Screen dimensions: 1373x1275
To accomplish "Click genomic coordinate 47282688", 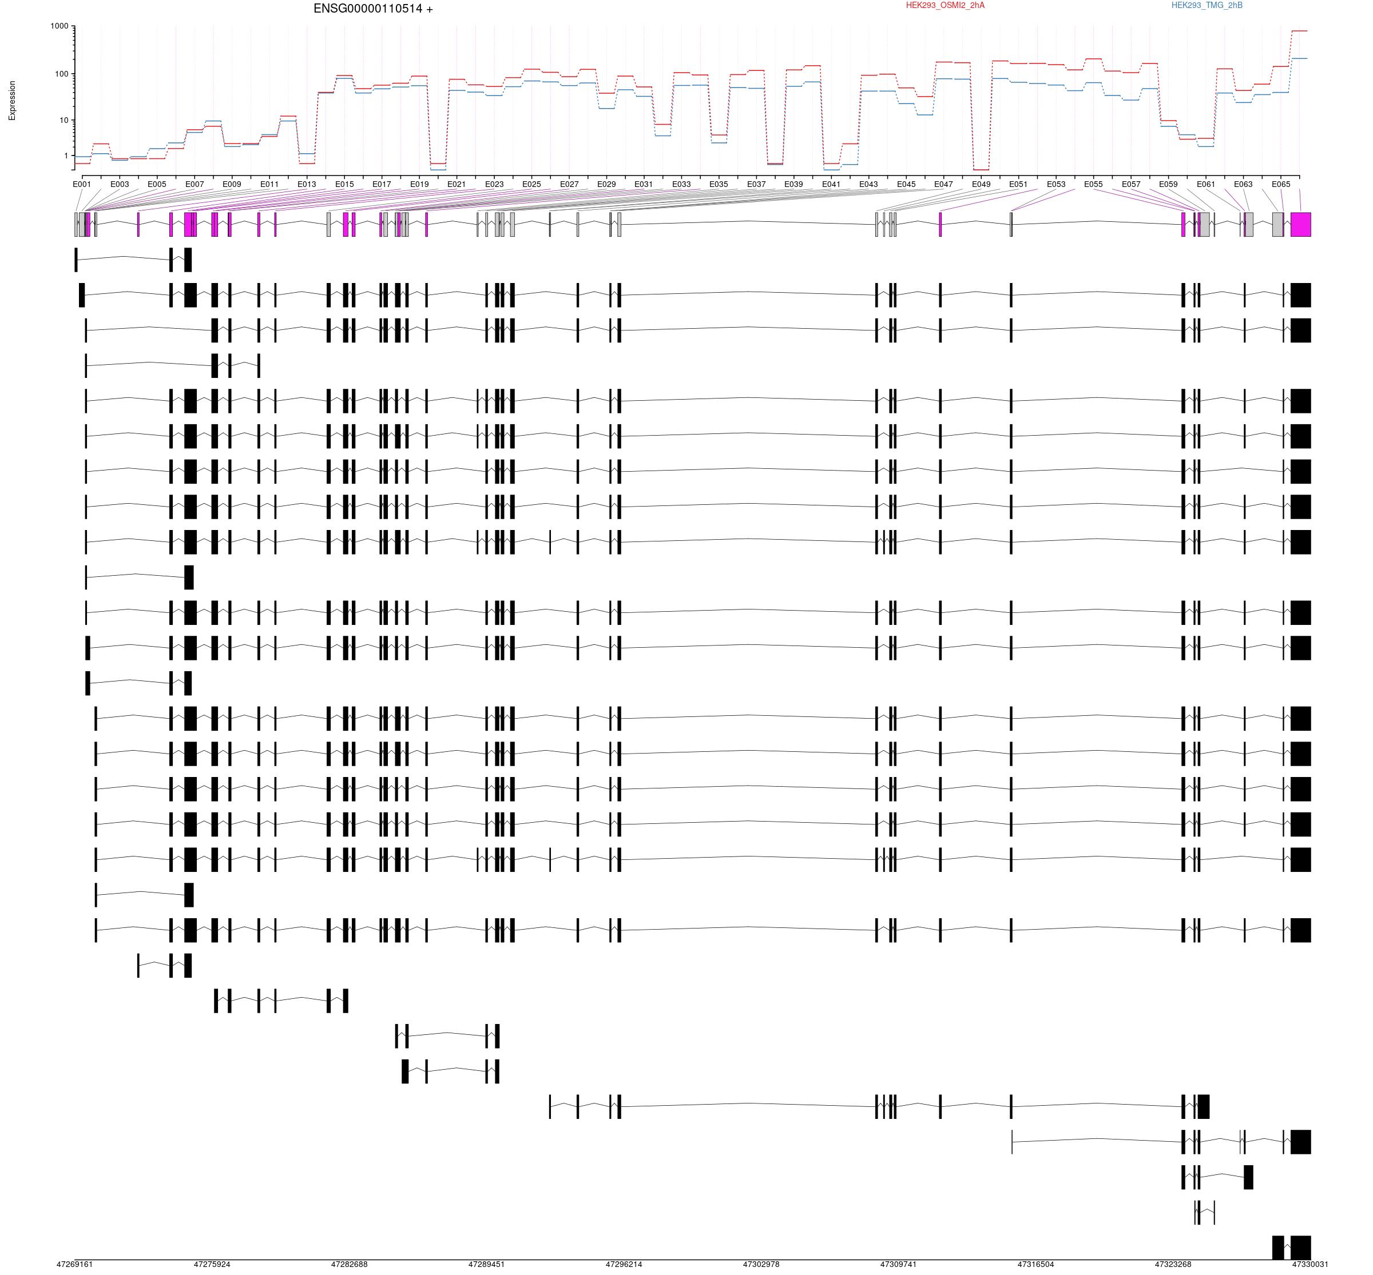I will (350, 1265).
